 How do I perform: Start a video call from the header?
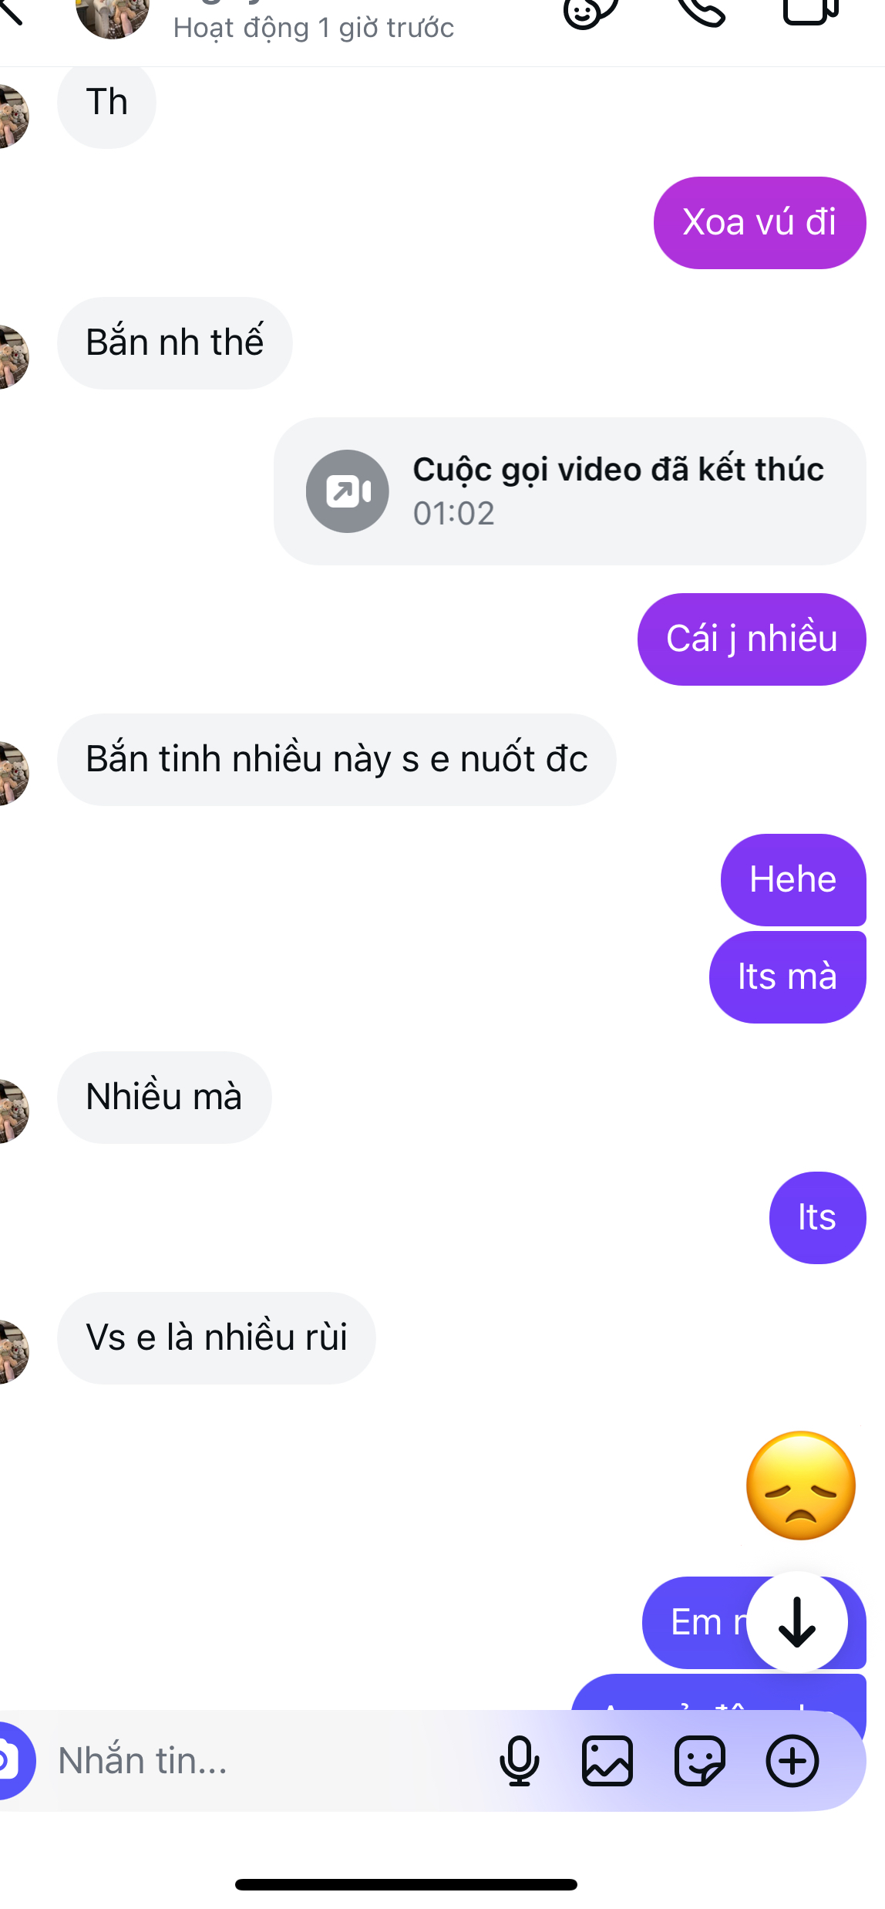[809, 11]
